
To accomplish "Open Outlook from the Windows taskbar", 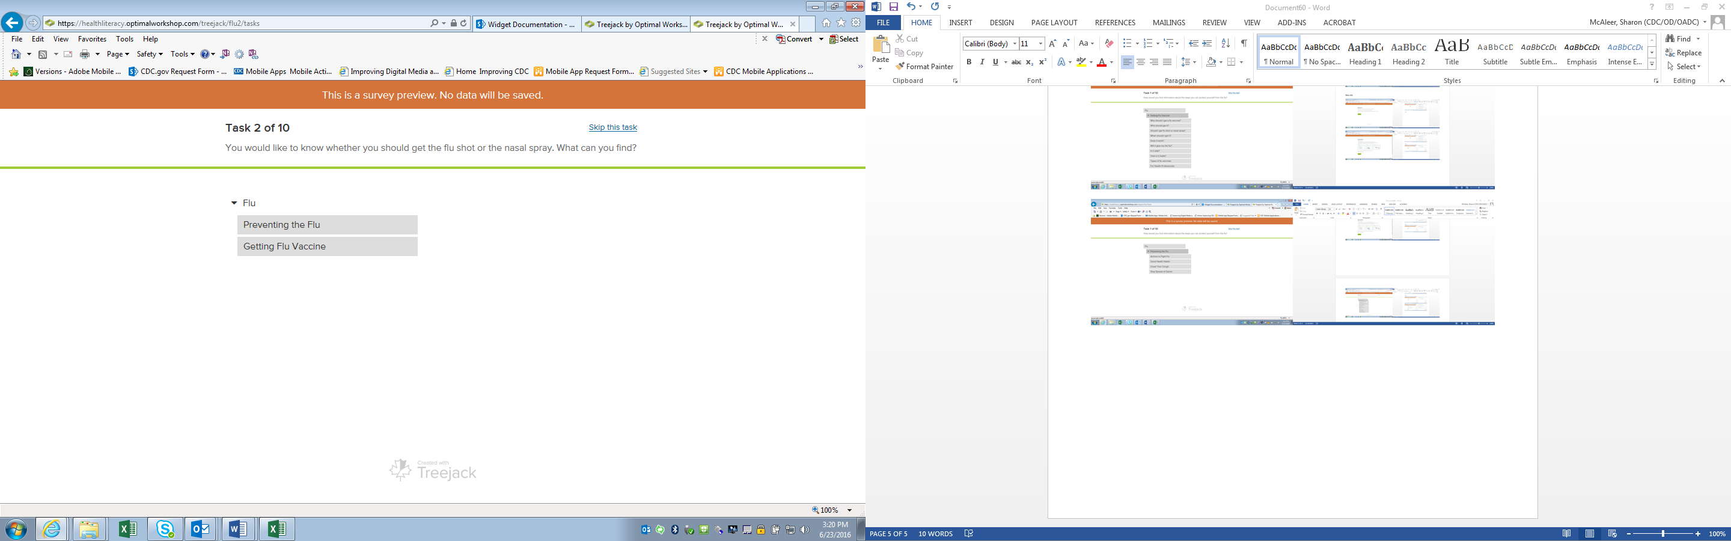I will pyautogui.click(x=201, y=530).
